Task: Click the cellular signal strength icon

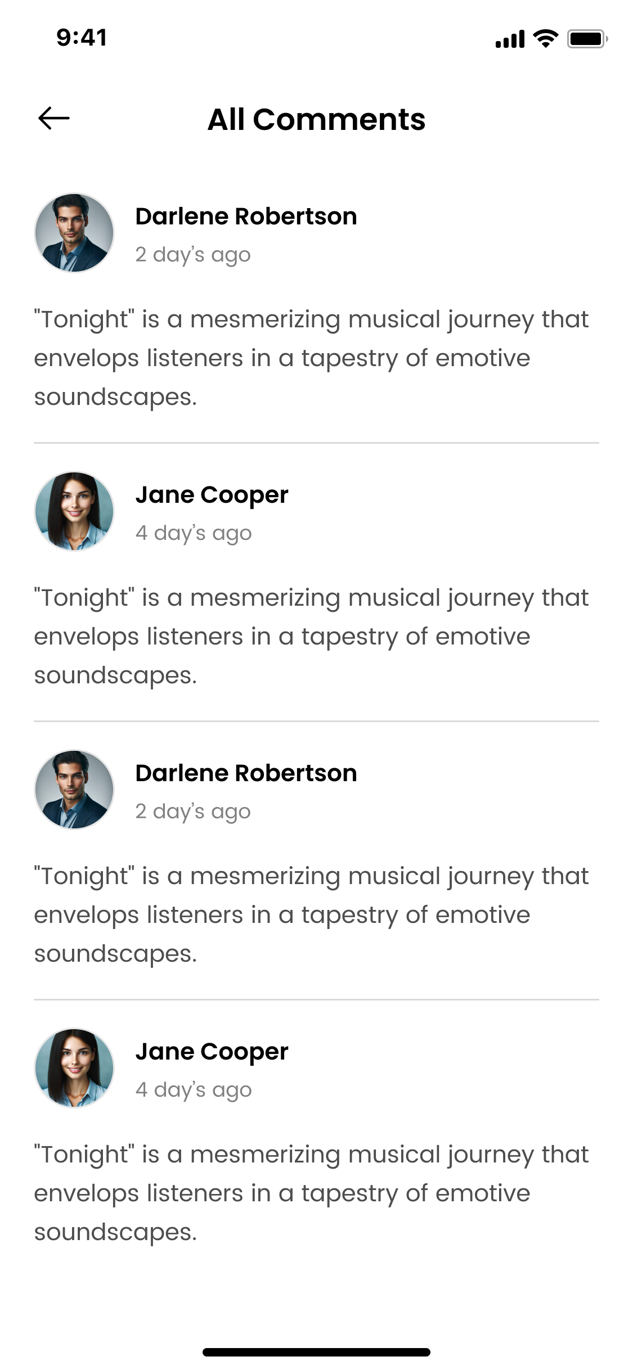Action: pyautogui.click(x=510, y=39)
